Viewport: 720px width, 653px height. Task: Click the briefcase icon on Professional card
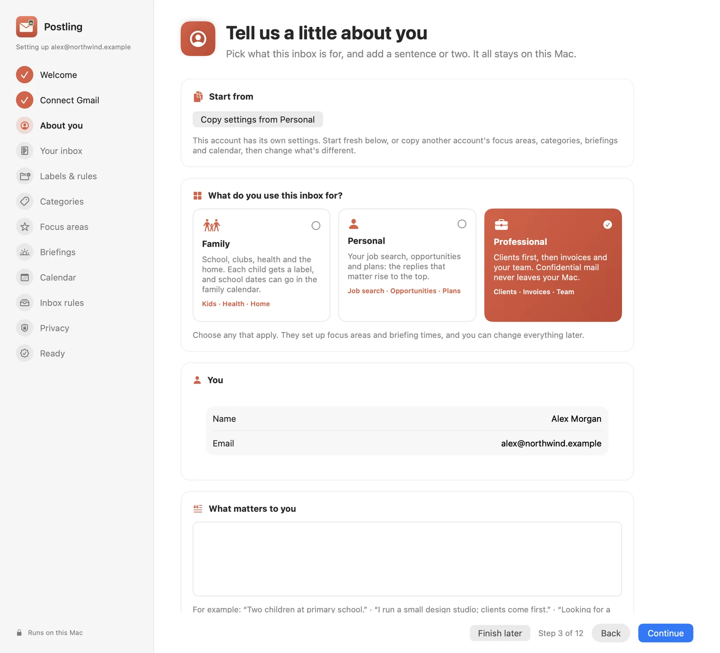click(x=501, y=224)
